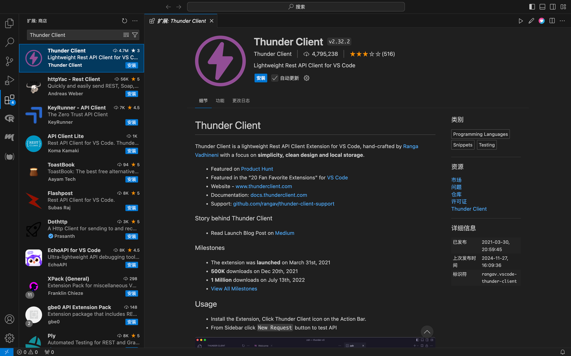The width and height of the screenshot is (571, 356).
Task: Open the extensions filter funnel
Action: click(x=135, y=35)
